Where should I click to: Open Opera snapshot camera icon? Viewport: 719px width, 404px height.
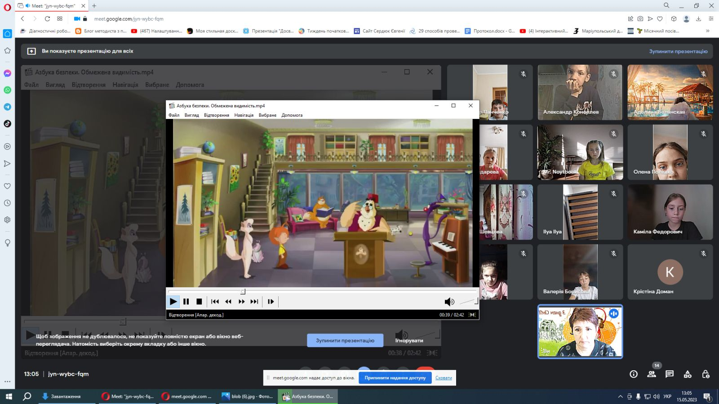[x=640, y=19]
